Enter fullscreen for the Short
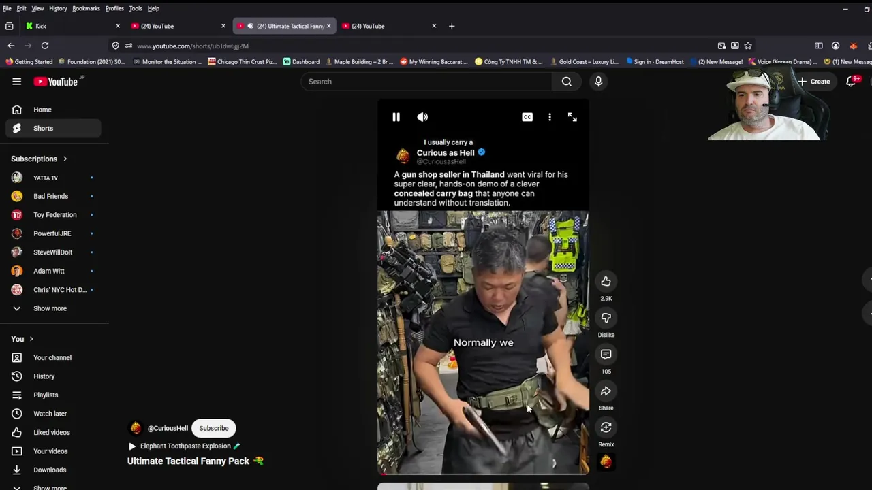 pos(572,117)
